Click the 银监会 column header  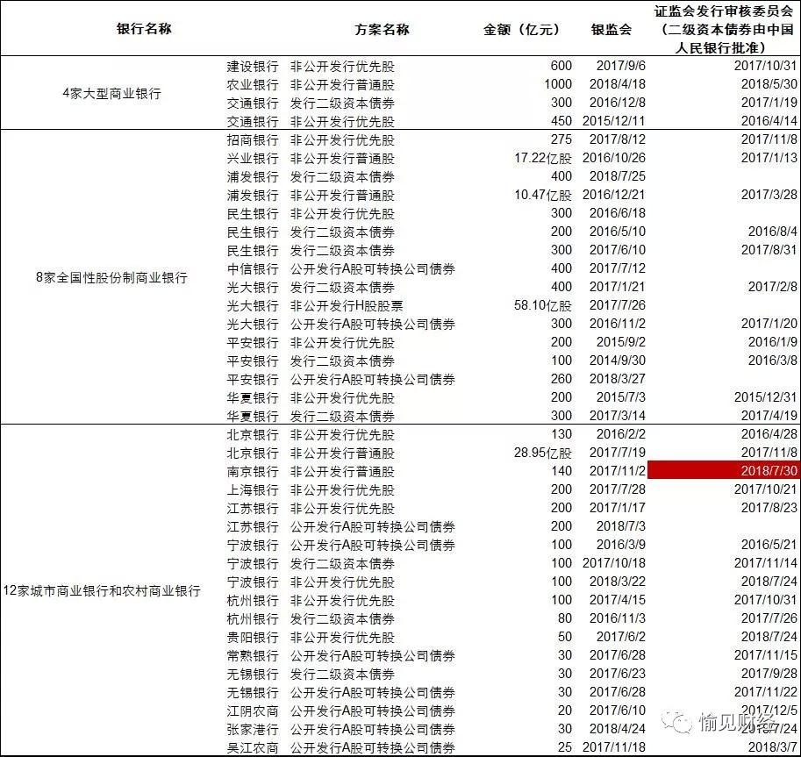pyautogui.click(x=611, y=29)
